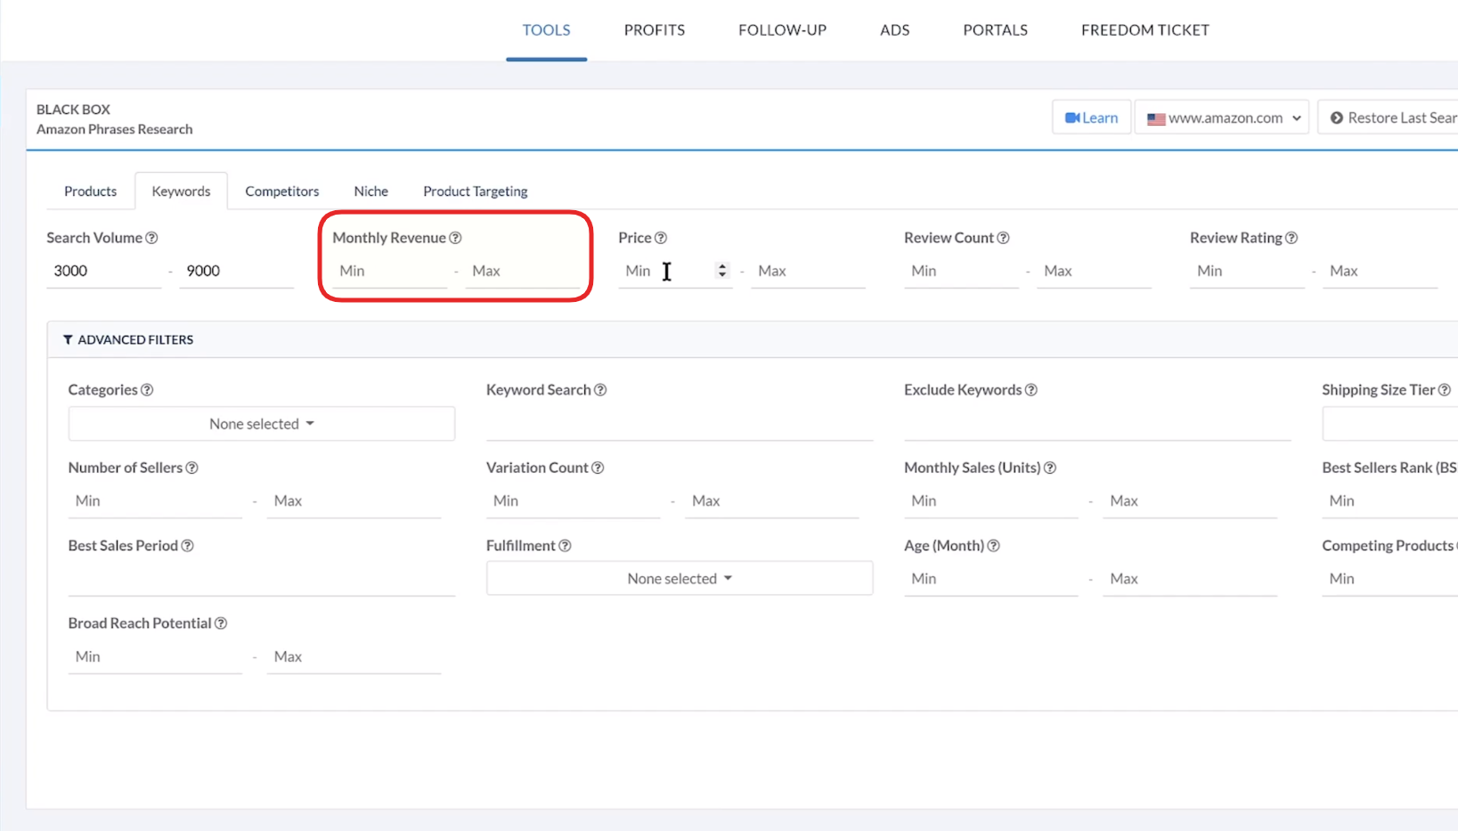Click the Exclude Keywords text field

(x=1097, y=424)
